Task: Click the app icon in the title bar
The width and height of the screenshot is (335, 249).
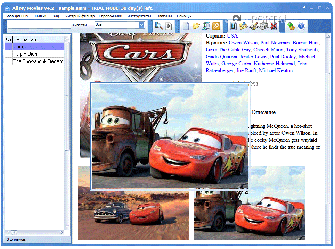Action: click(7, 9)
